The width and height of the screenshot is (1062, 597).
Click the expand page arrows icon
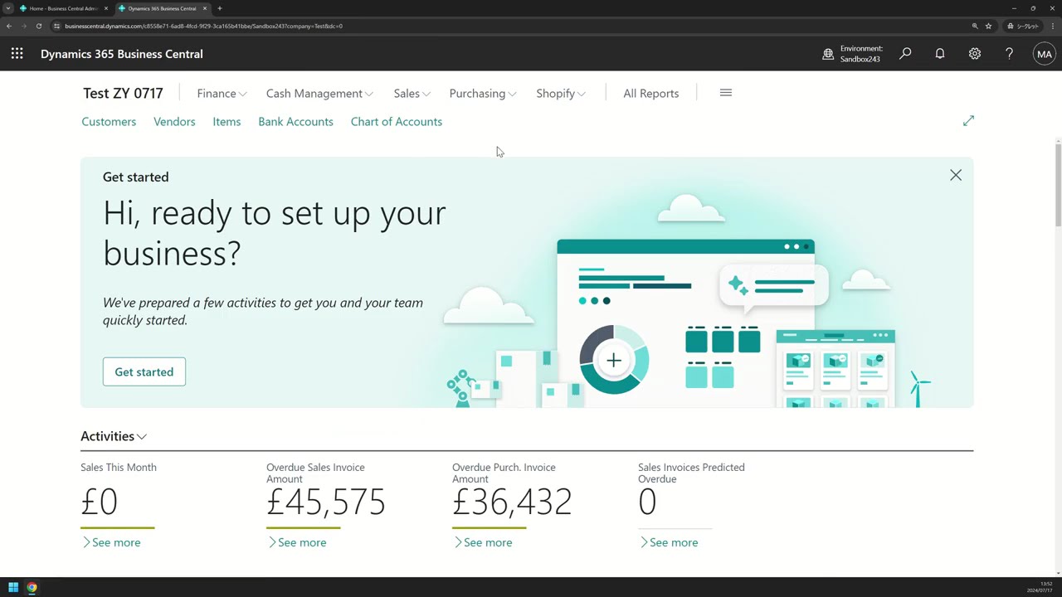pyautogui.click(x=968, y=121)
